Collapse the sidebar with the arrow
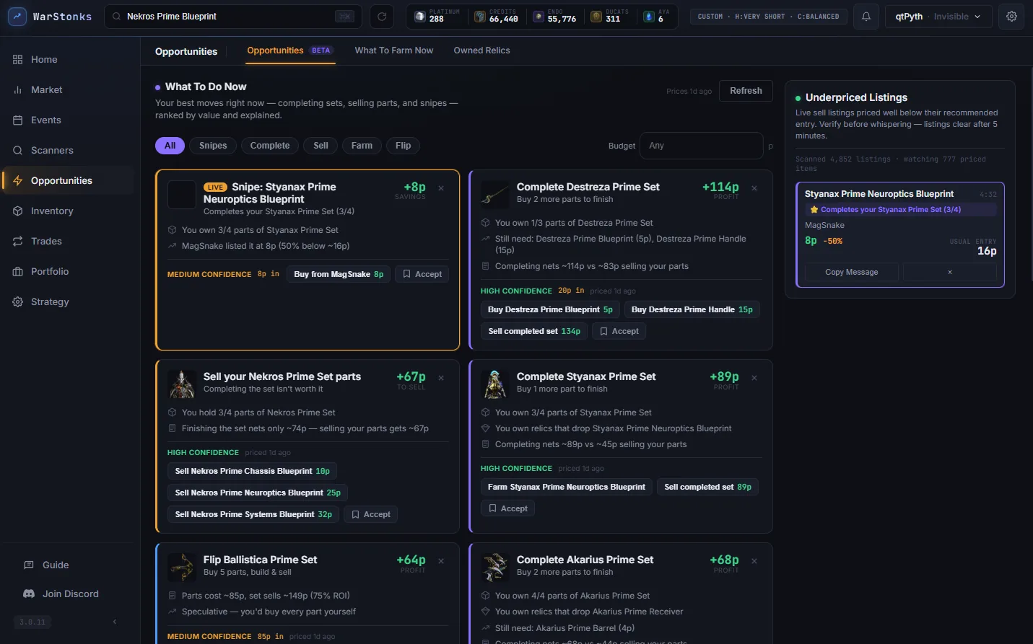The image size is (1033, 644). pos(114,622)
